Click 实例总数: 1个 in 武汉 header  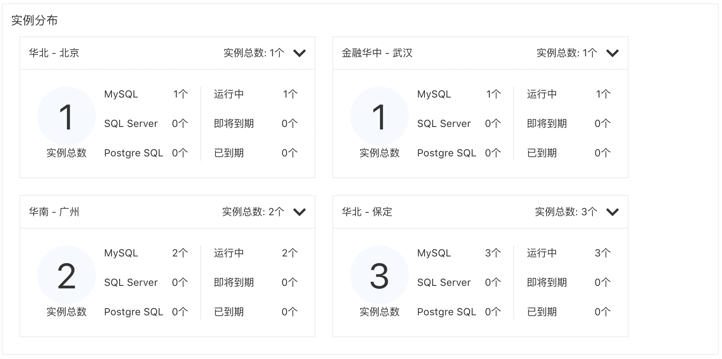point(567,53)
